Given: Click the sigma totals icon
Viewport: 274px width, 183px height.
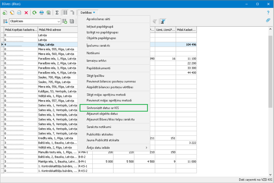Looking at the screenshot, I should (57, 13).
